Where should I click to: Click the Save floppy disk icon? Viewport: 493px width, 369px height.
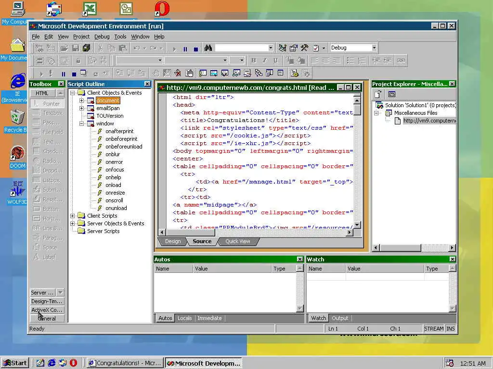tap(76, 48)
